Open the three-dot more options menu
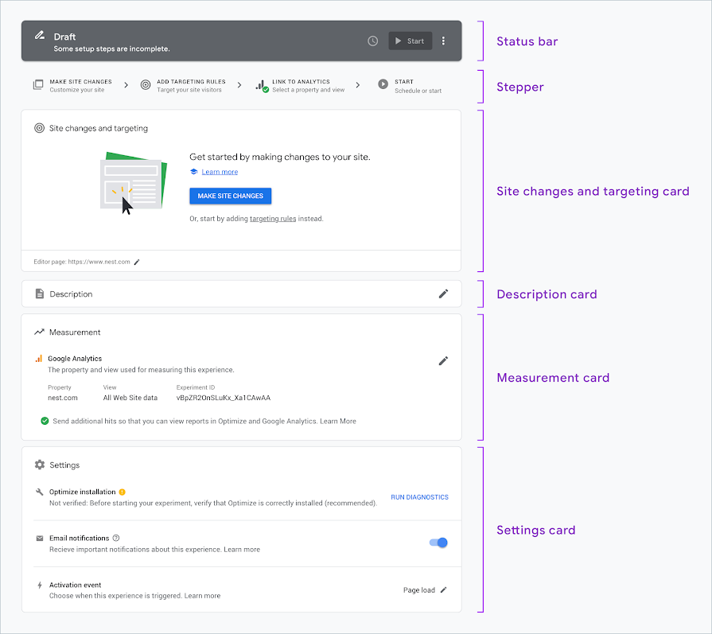Image resolution: width=712 pixels, height=634 pixels. click(x=443, y=41)
